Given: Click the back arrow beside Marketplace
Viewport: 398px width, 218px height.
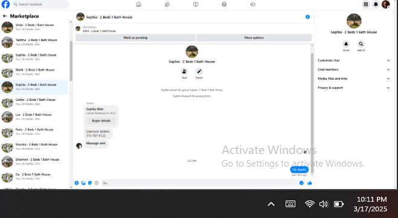Looking at the screenshot, I should click(x=5, y=16).
